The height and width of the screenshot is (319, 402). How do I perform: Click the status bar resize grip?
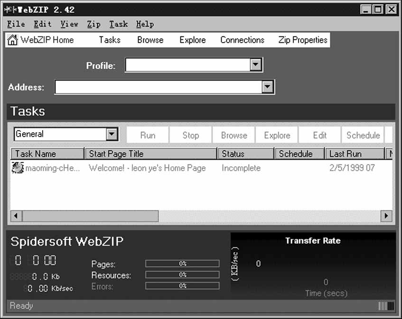pyautogui.click(x=386, y=306)
